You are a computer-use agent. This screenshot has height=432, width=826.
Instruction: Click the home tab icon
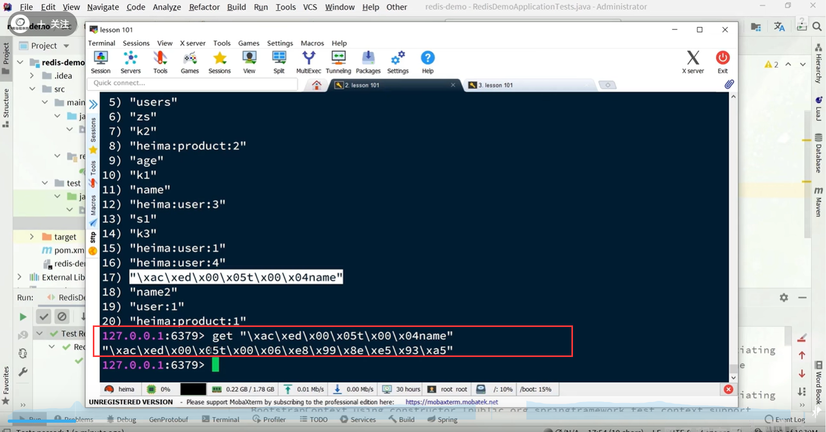pos(316,85)
